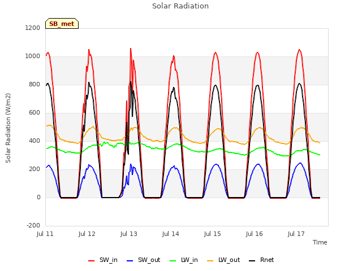The image size is (362, 271).
Task: Toggle the SW_in legend entry
Action: tap(103, 260)
